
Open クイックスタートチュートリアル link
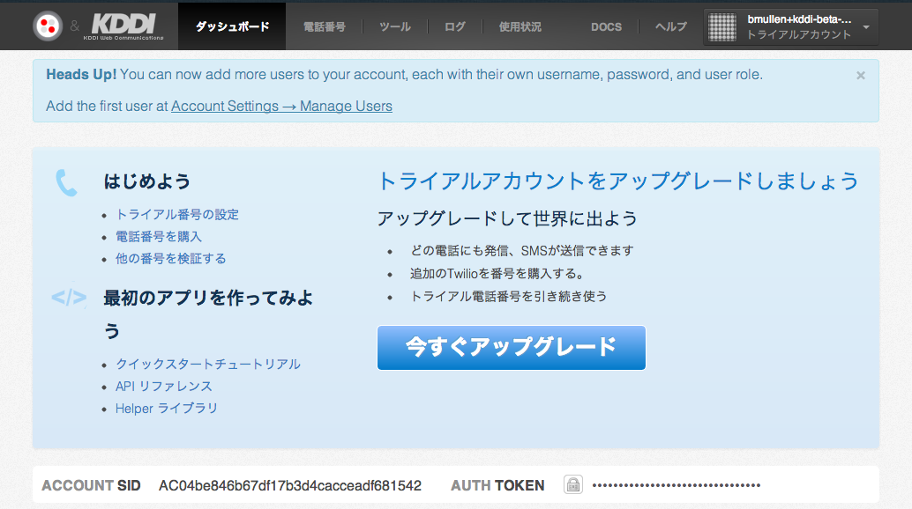click(207, 365)
